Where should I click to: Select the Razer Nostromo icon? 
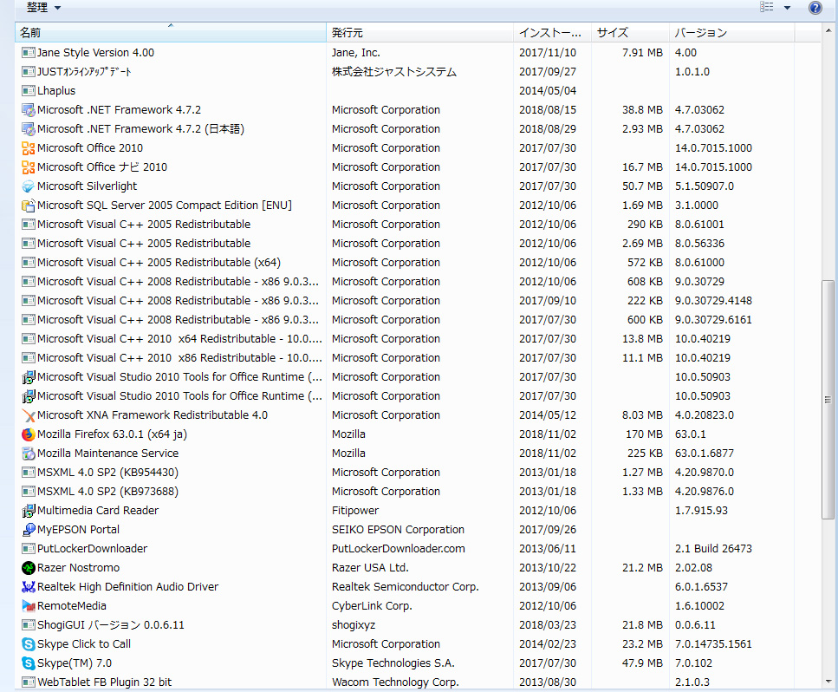pos(29,568)
